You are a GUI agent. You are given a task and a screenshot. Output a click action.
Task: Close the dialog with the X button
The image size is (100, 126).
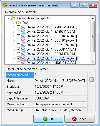pos(93,5)
